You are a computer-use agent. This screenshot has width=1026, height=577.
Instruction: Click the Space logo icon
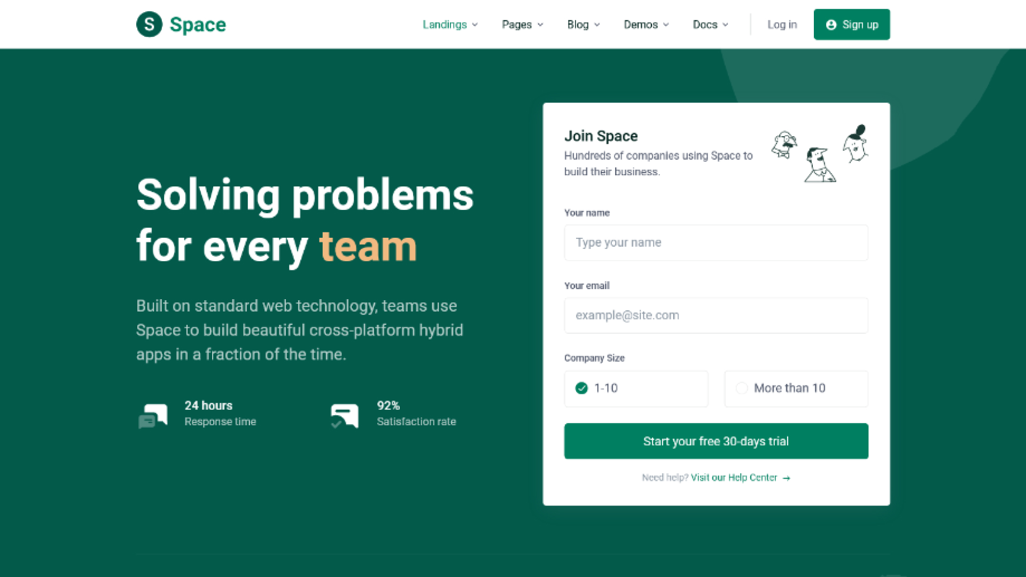[149, 25]
